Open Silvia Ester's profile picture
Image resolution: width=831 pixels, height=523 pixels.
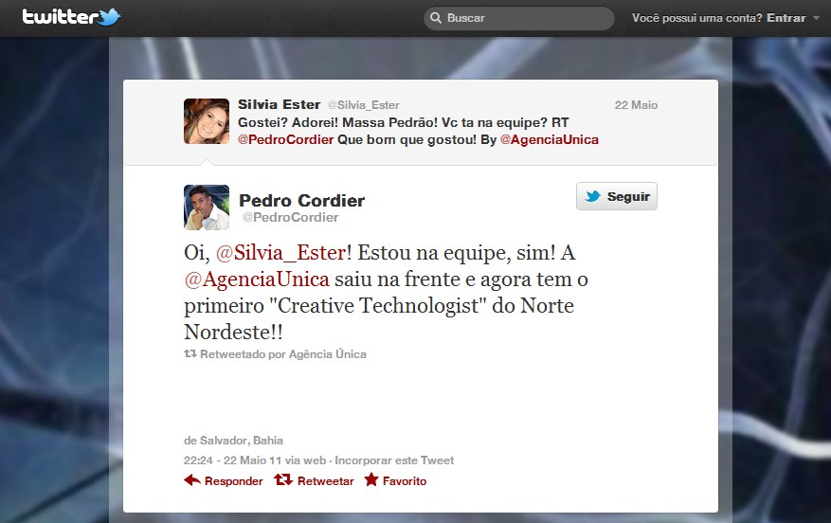click(x=207, y=121)
